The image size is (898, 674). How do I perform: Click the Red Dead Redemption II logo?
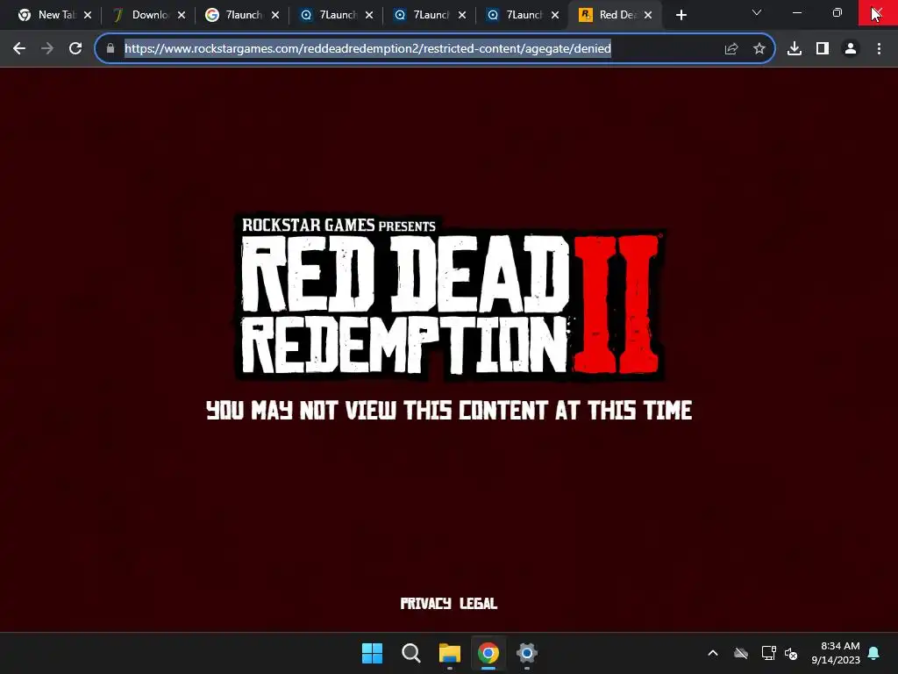450,298
